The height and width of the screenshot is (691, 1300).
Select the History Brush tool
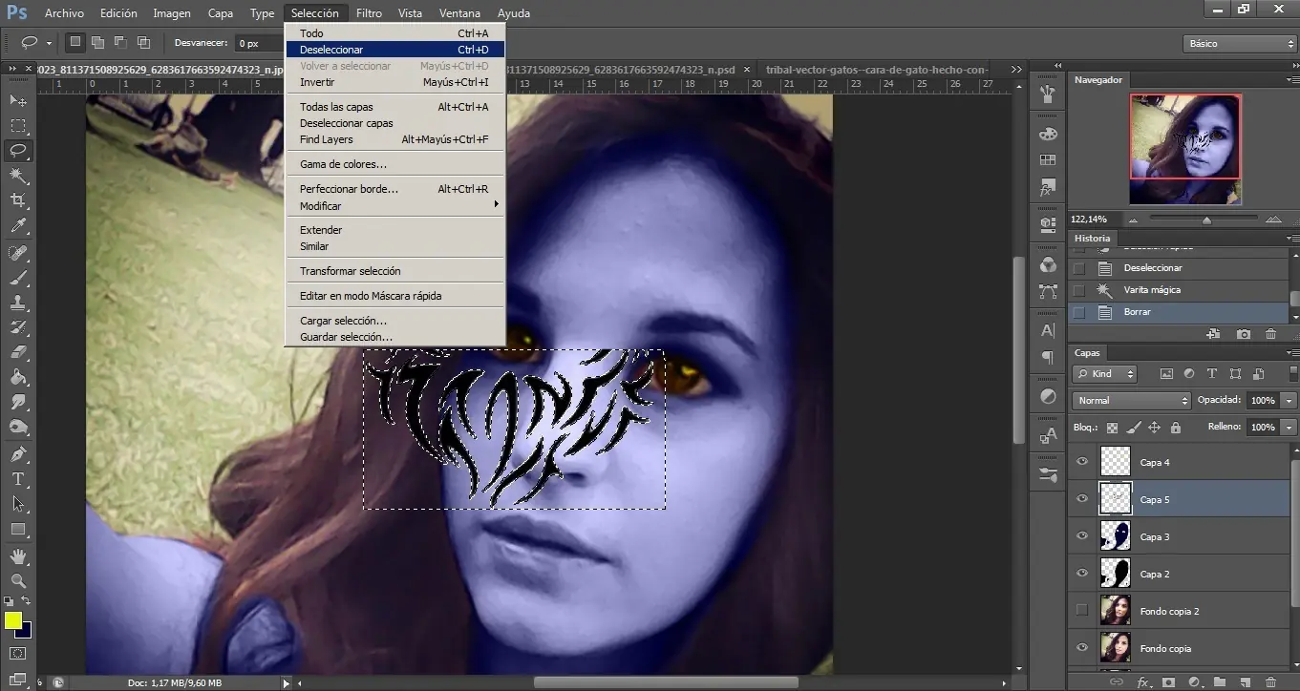[x=18, y=327]
